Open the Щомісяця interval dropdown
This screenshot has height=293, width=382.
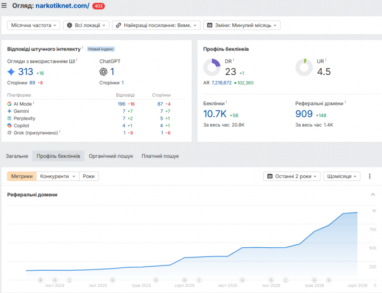(x=341, y=176)
